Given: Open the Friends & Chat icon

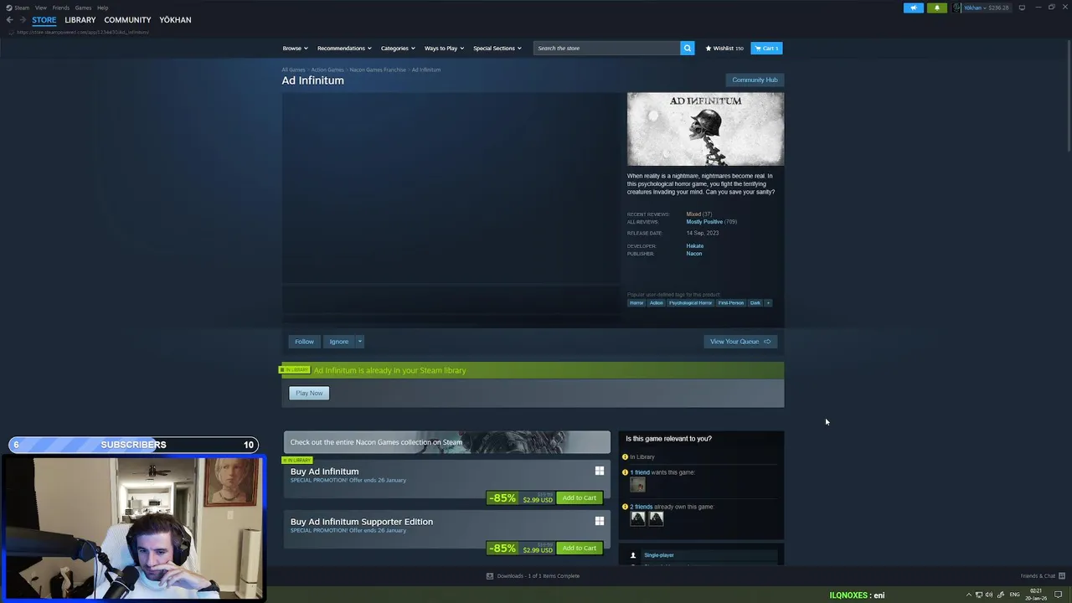Looking at the screenshot, I should (1062, 575).
